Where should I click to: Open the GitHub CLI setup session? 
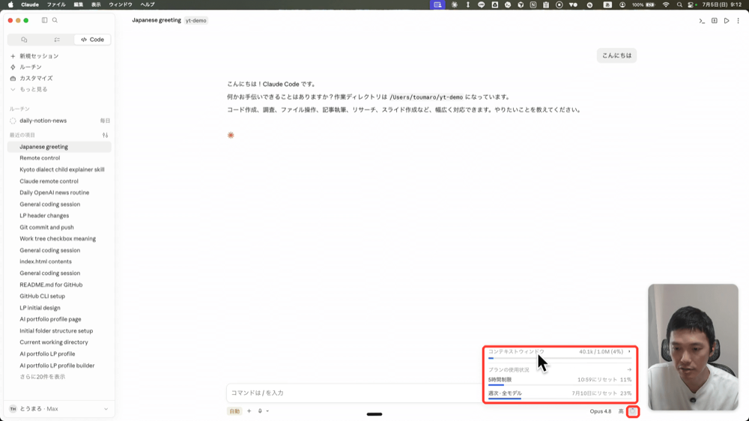[60, 297]
